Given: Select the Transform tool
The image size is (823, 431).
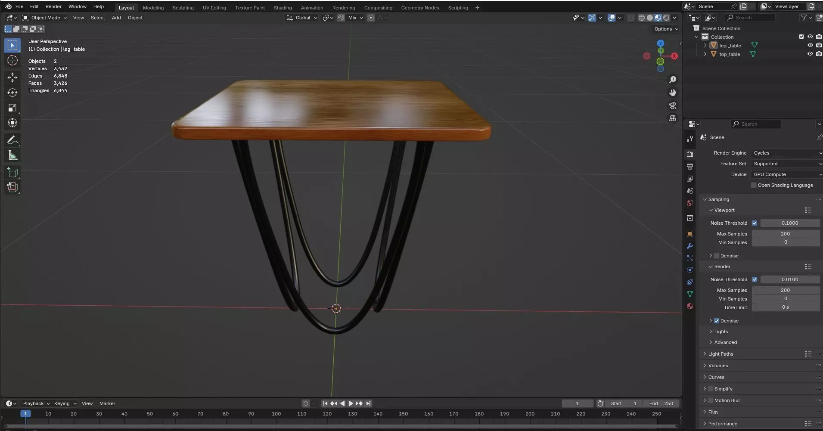Looking at the screenshot, I should 12,123.
